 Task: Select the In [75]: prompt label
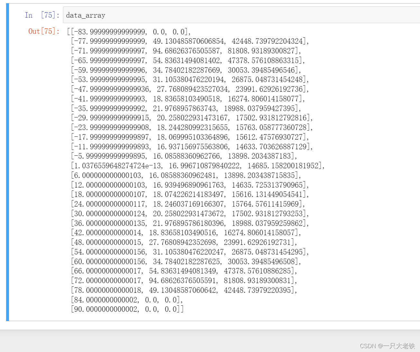tap(42, 15)
